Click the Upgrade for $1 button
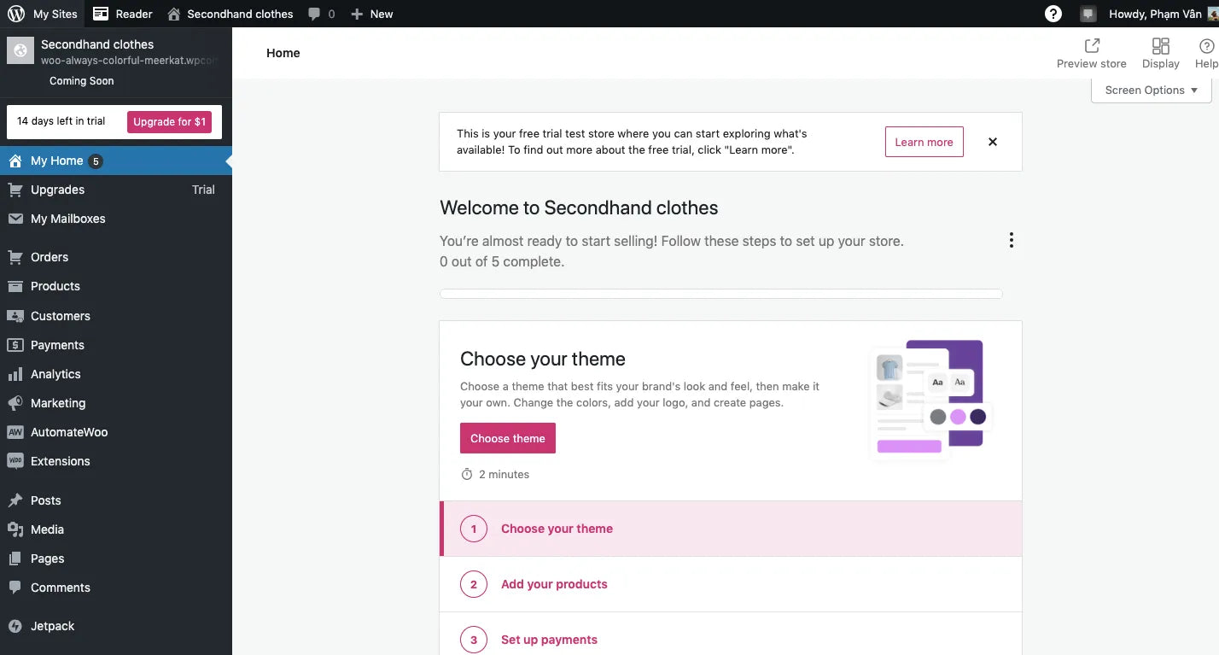The width and height of the screenshot is (1219, 655). 169,121
